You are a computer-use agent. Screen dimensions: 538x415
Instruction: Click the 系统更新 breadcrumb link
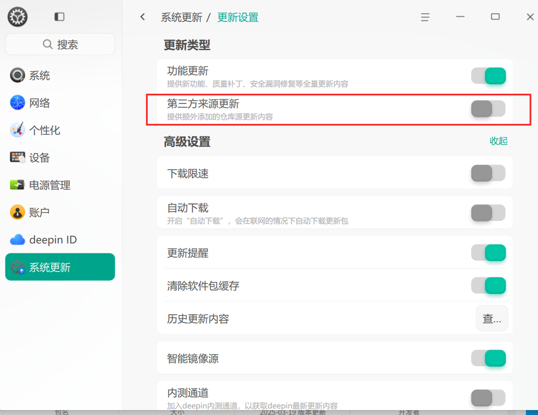pyautogui.click(x=182, y=17)
